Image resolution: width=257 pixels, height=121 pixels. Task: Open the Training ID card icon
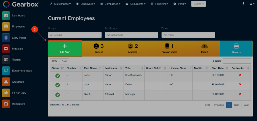click(6, 60)
